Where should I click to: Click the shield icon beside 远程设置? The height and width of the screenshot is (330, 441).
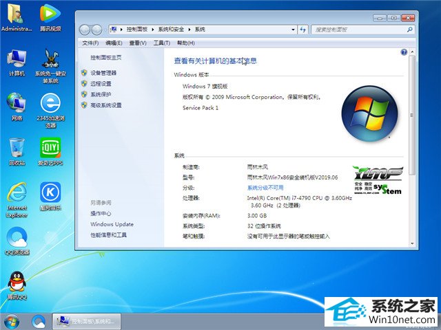click(x=84, y=83)
